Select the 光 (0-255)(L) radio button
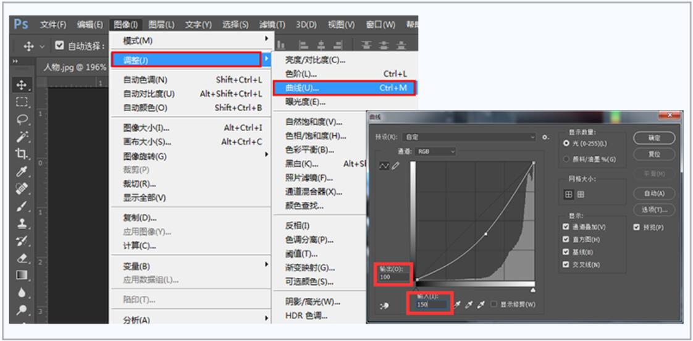Screen dimensions: 693x341 click(x=566, y=144)
